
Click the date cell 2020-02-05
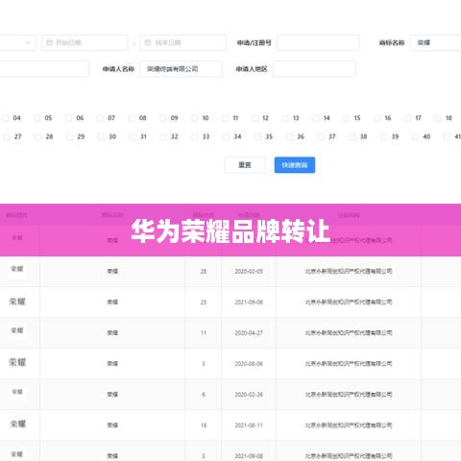(249, 272)
